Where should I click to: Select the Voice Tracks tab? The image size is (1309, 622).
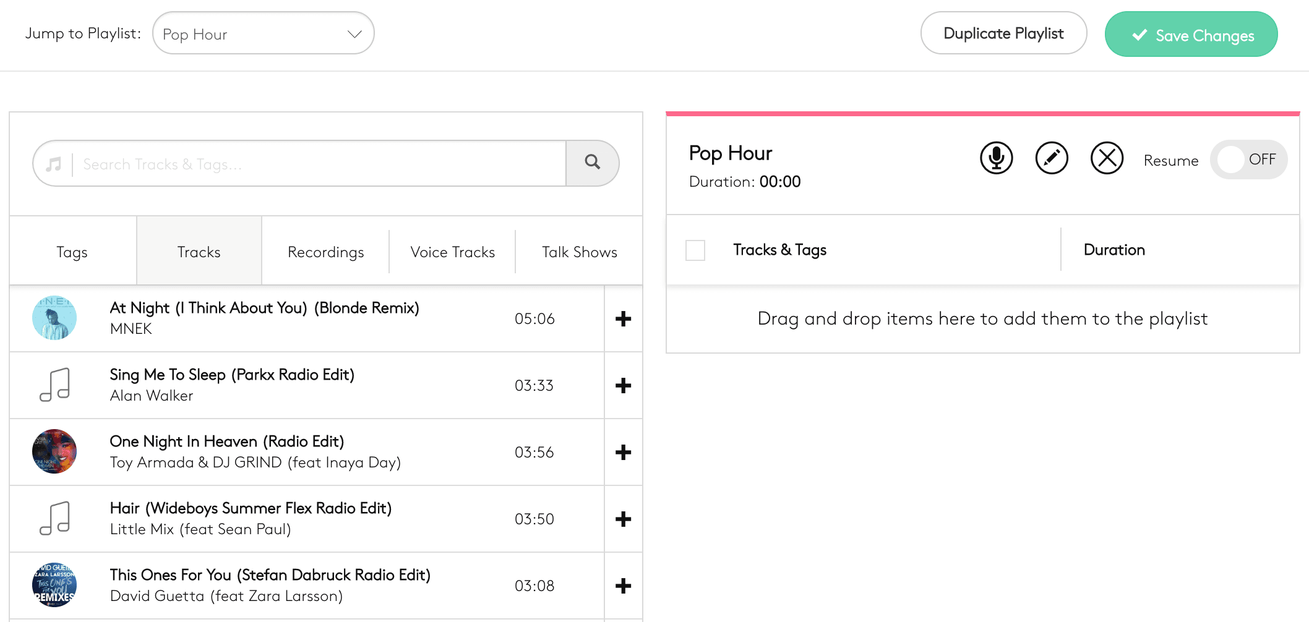(452, 252)
